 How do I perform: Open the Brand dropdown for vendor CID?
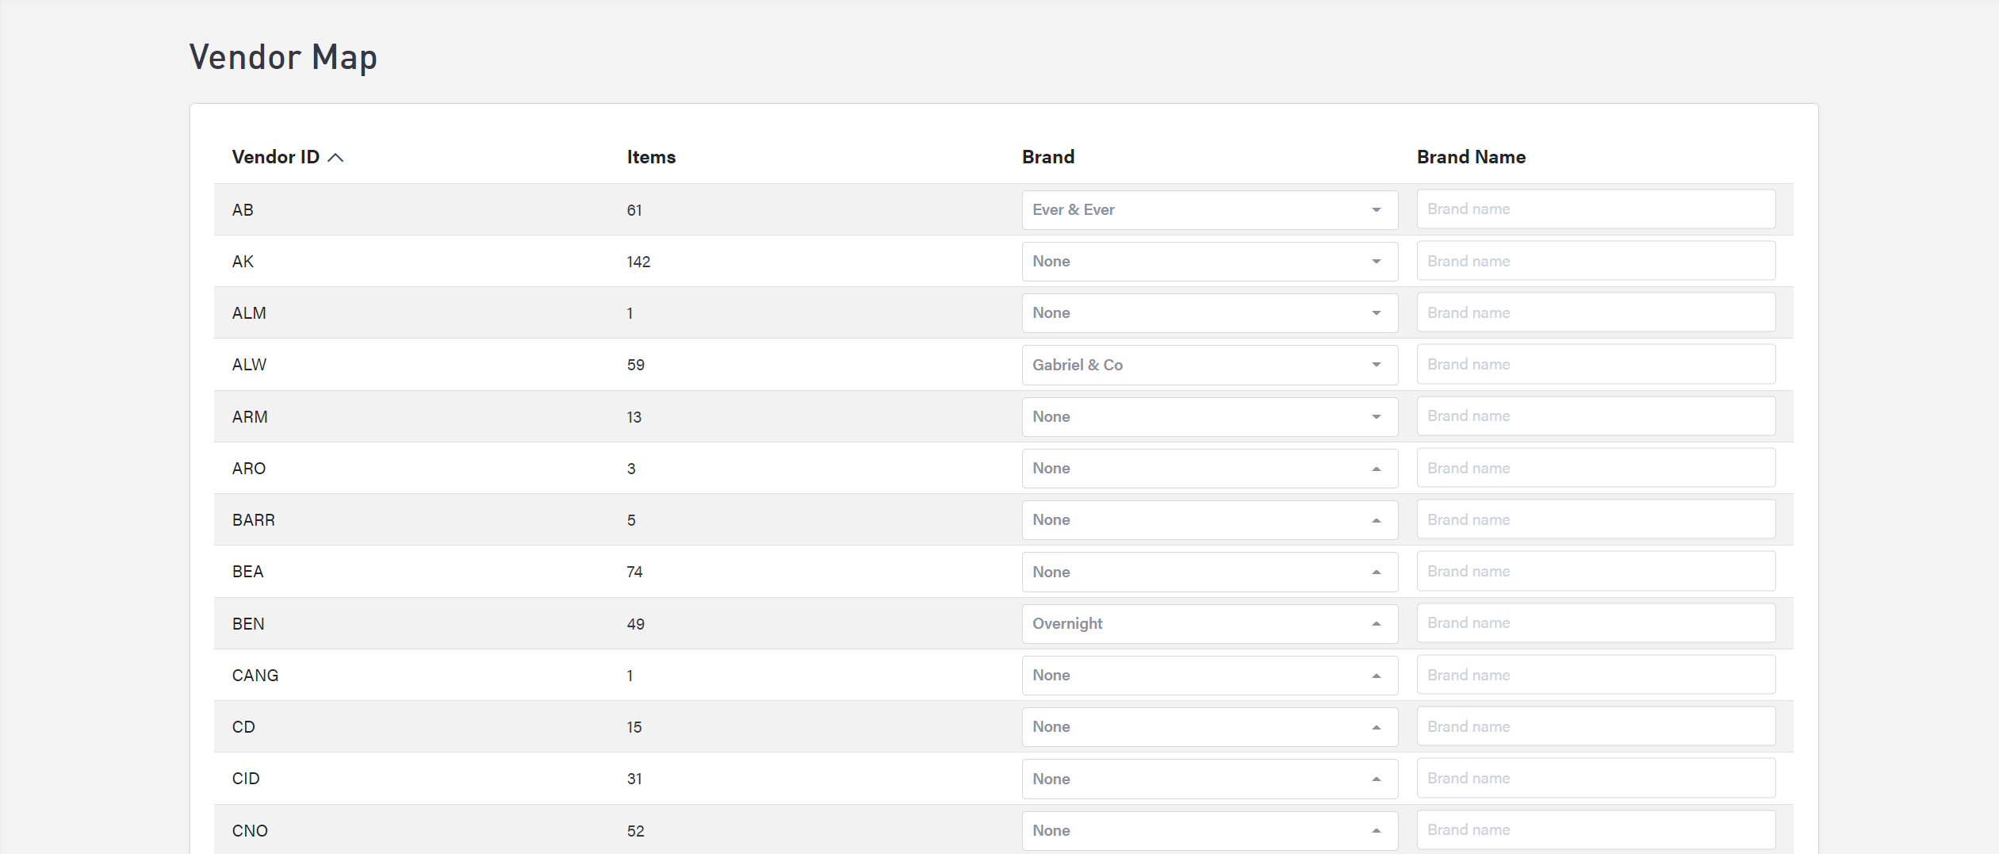pyautogui.click(x=1208, y=779)
